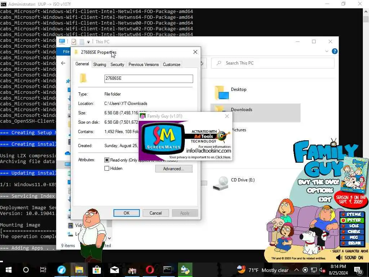Select Chris in the Family Guy character list
This screenshot has height=277, width=369.
coord(352,232)
